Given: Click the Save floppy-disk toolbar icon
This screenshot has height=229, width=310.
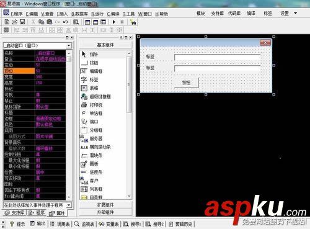Looking at the screenshot, I should point(22,22).
